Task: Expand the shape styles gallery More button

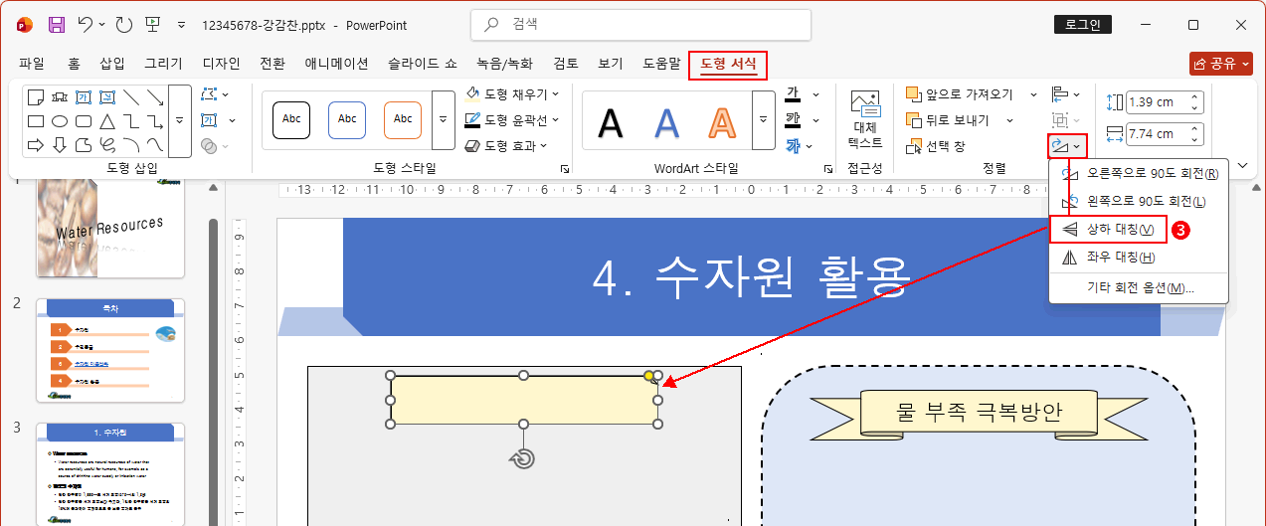Action: point(444,120)
